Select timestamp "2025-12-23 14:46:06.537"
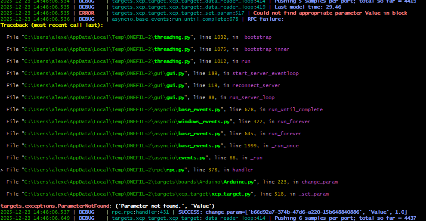The height and width of the screenshot is (221, 426). pyautogui.click(x=35, y=212)
